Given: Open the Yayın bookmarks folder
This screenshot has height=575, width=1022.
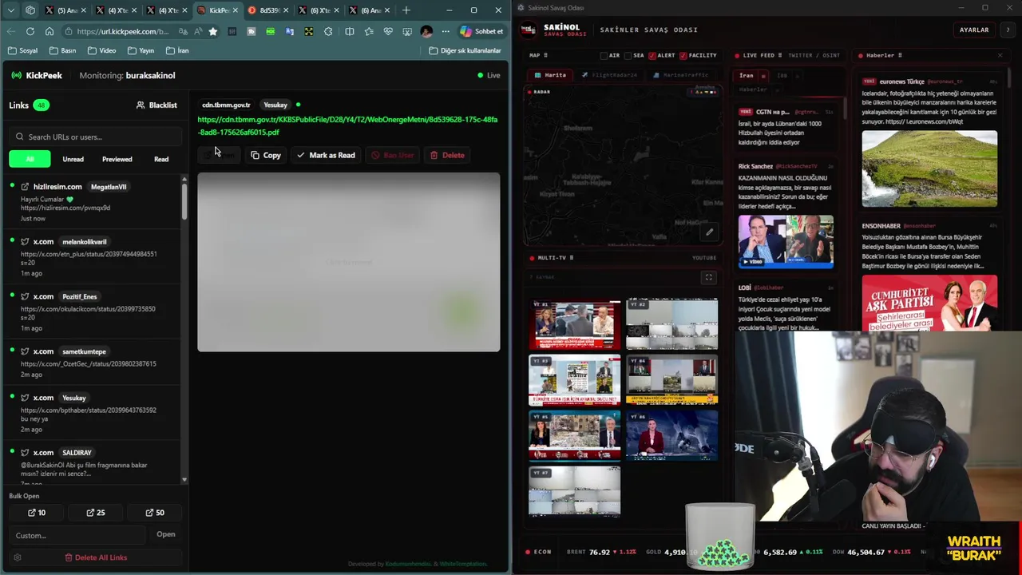Looking at the screenshot, I should click(141, 50).
